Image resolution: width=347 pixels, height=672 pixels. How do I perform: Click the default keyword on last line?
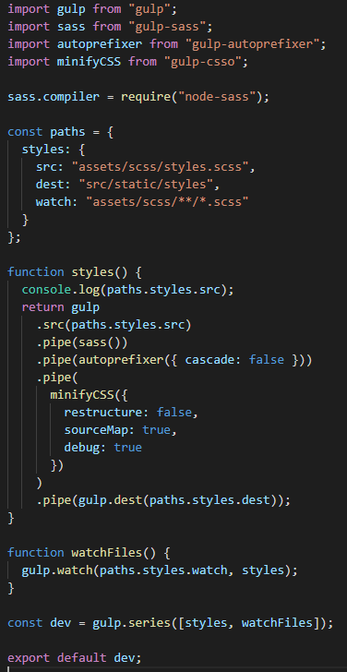(x=82, y=659)
